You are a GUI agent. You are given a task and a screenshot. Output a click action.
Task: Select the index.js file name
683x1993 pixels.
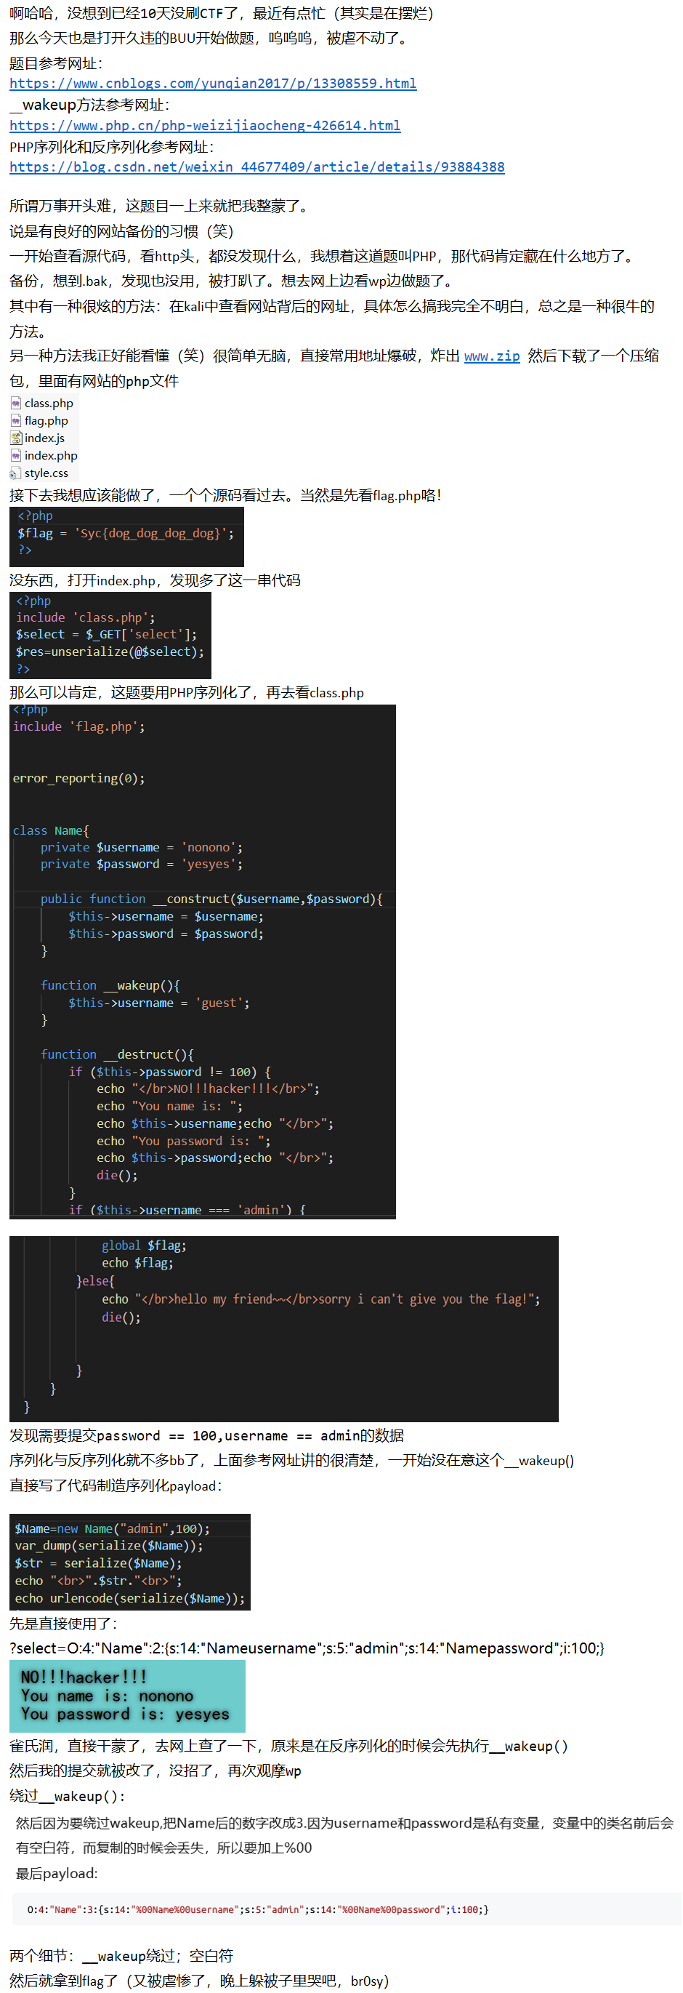tap(44, 438)
